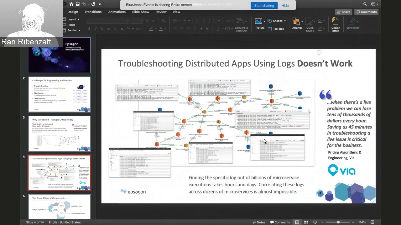Switch to Slide Sorter view
The height and width of the screenshot is (225, 401).
coord(306,222)
